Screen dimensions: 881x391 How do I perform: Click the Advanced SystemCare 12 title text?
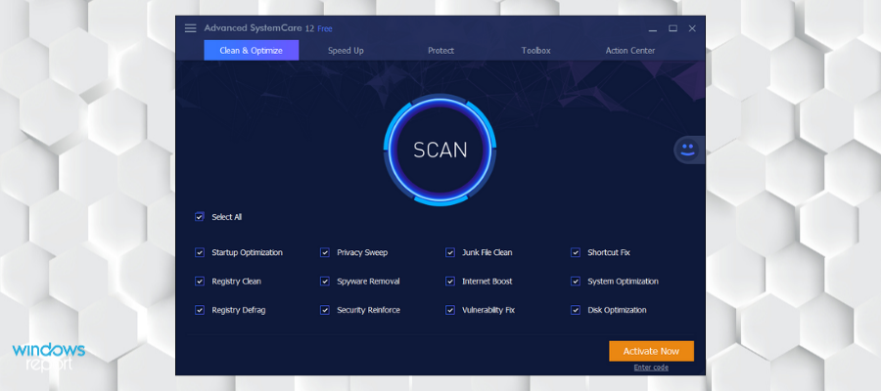coord(259,28)
